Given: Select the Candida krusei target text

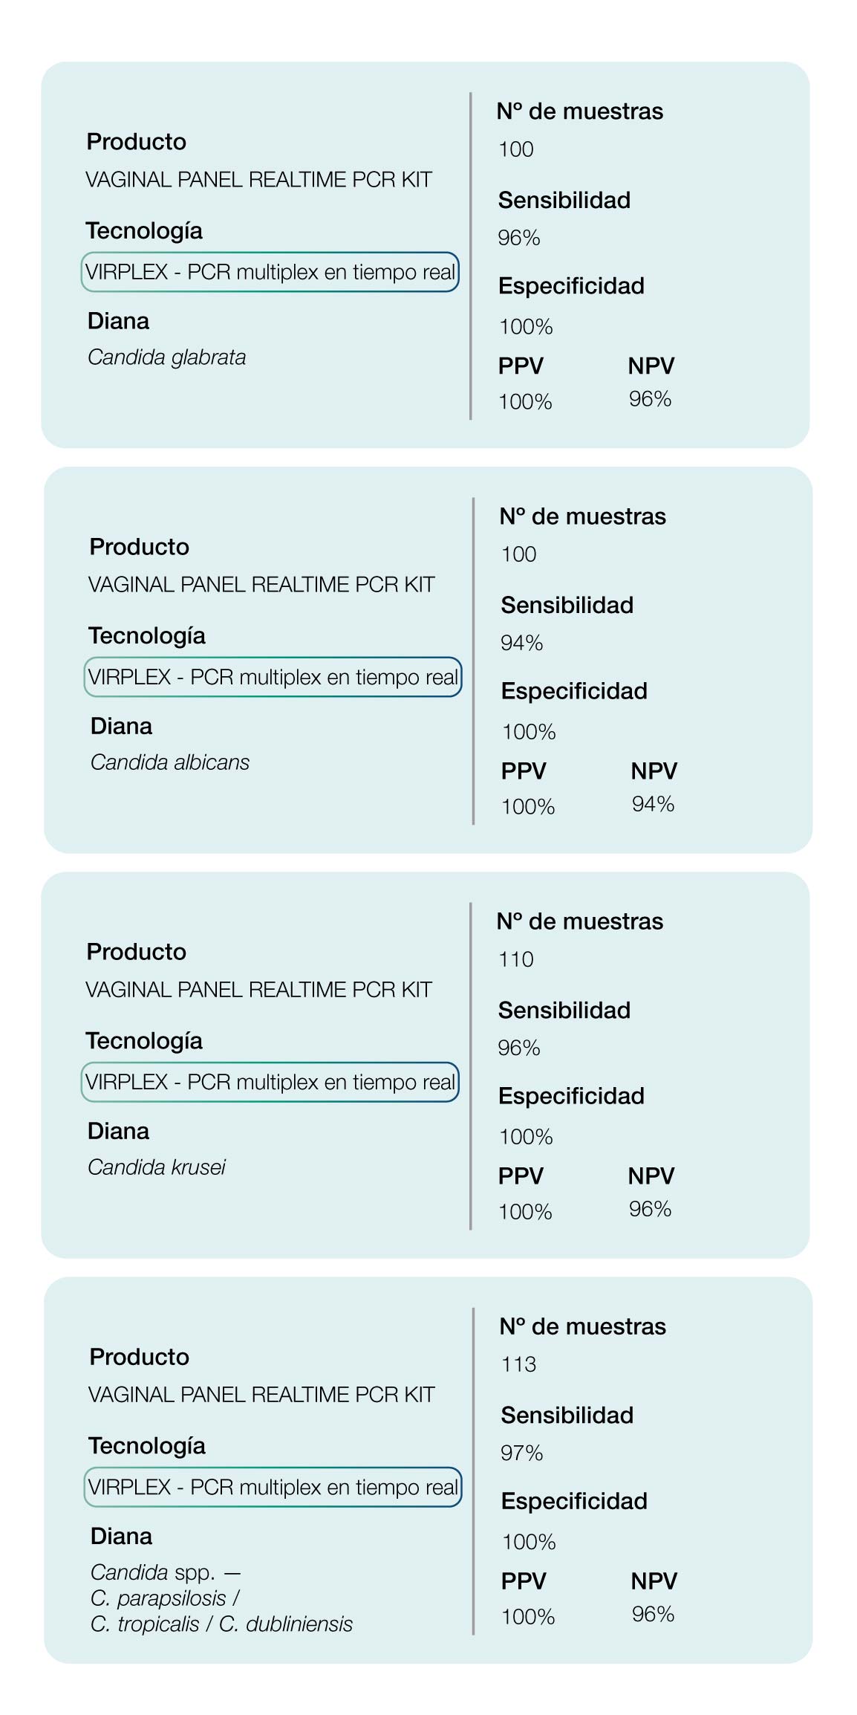Looking at the screenshot, I should (x=157, y=1167).
